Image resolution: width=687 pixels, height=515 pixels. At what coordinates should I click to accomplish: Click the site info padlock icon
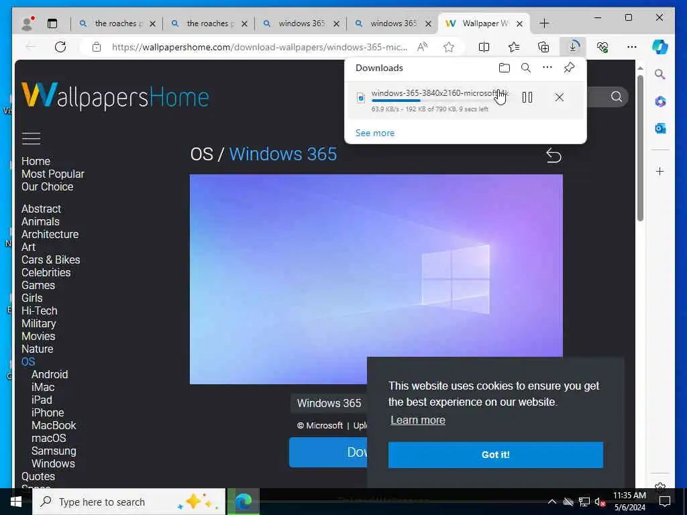click(97, 48)
